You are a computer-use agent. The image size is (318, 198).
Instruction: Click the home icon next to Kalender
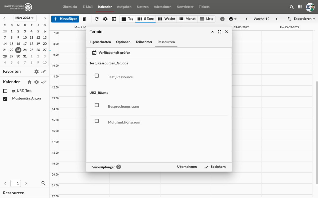tap(29, 82)
